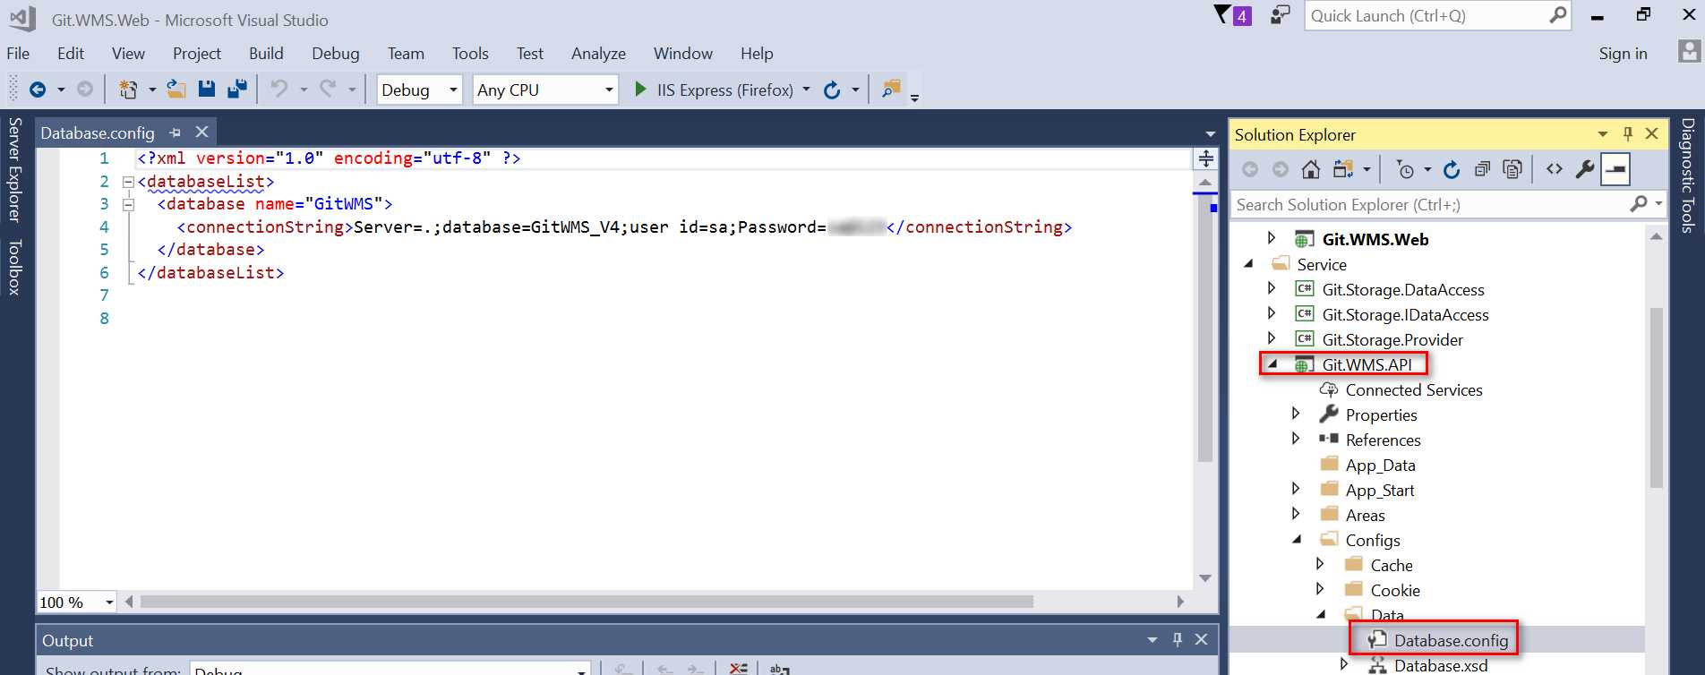Collapse the Configs folder
Image resolution: width=1705 pixels, height=675 pixels.
pyautogui.click(x=1297, y=539)
